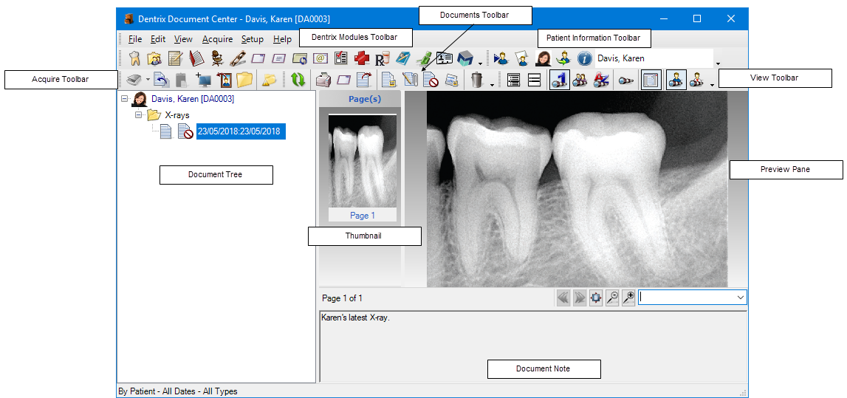Image resolution: width=847 pixels, height=398 pixels.
Task: Select Davis, Karen [DA0003] tree root
Action: (192, 99)
